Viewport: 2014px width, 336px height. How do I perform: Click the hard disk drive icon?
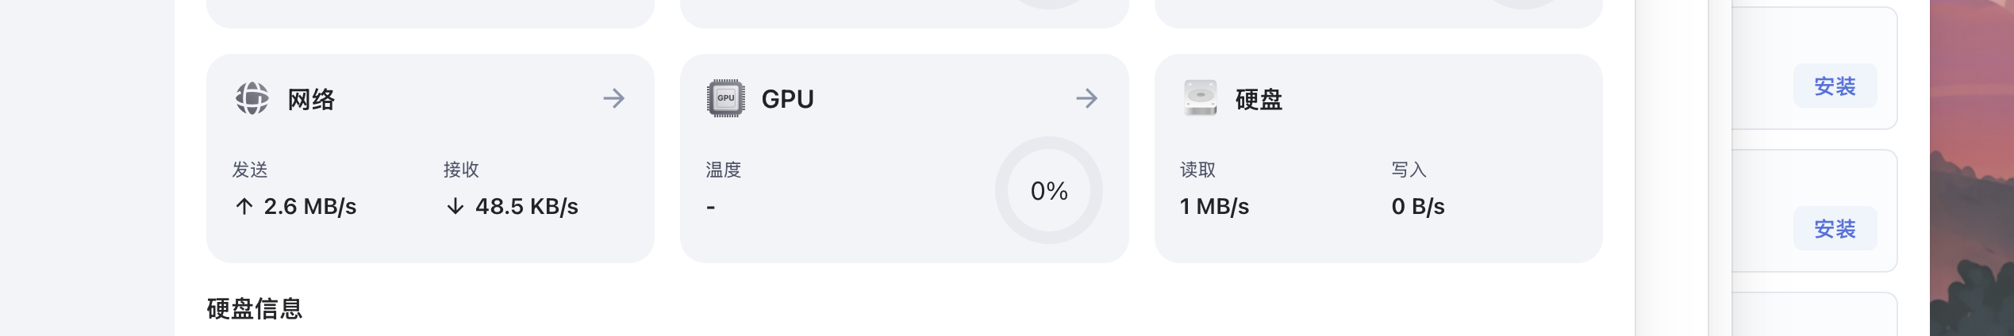click(x=1200, y=98)
